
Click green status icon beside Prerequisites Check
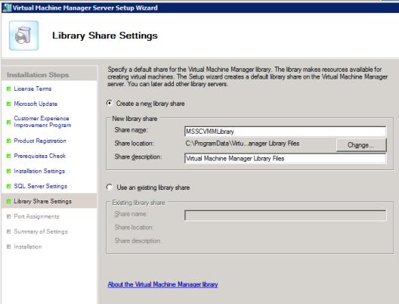[x=8, y=156]
